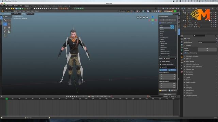Open the Bone properties tab icon
The height and width of the screenshot is (122, 218).
(x=182, y=68)
